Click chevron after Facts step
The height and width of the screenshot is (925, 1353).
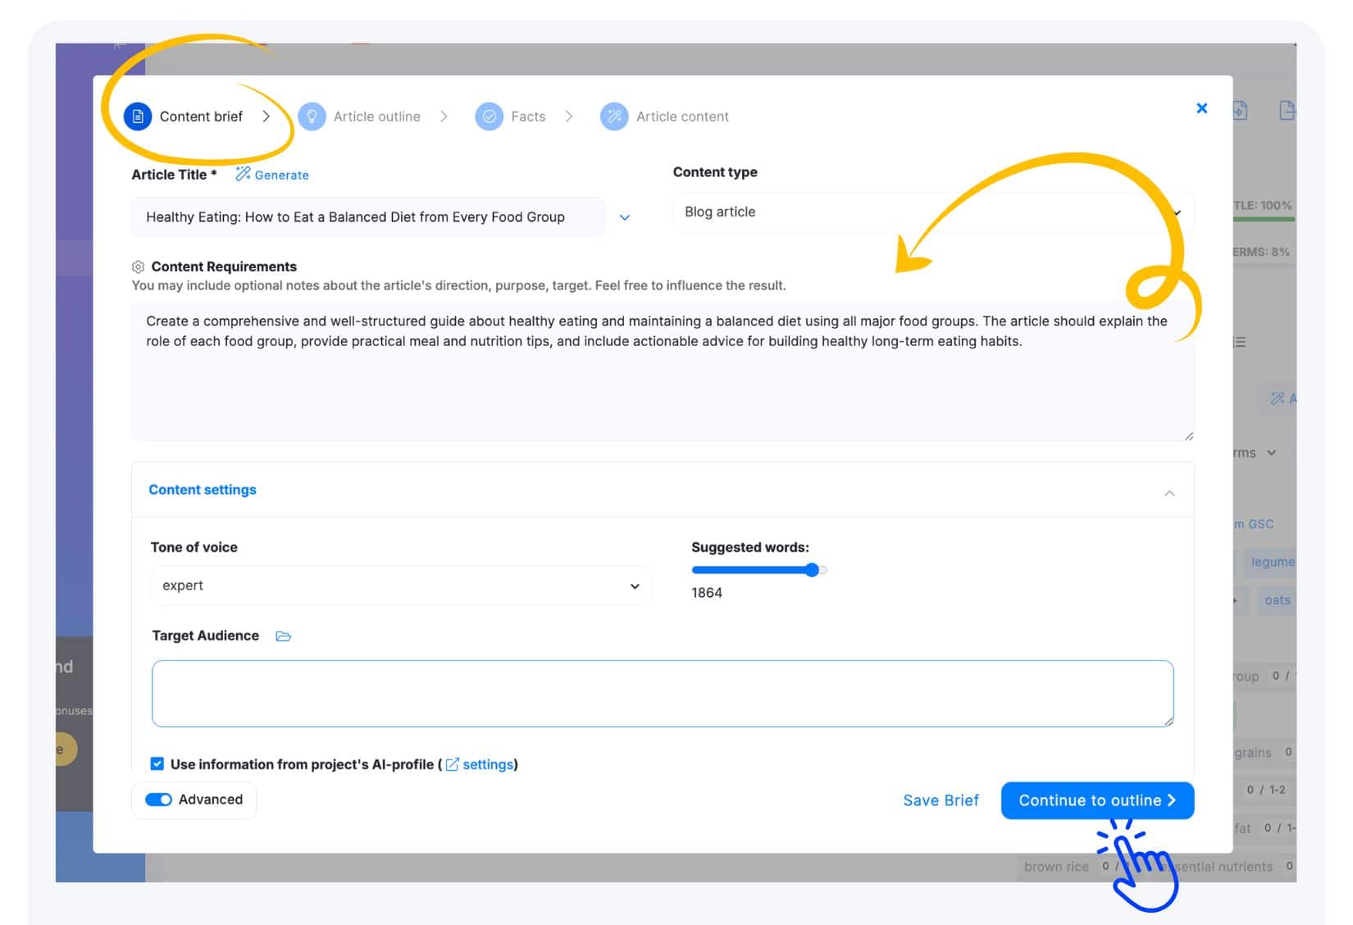point(569,116)
